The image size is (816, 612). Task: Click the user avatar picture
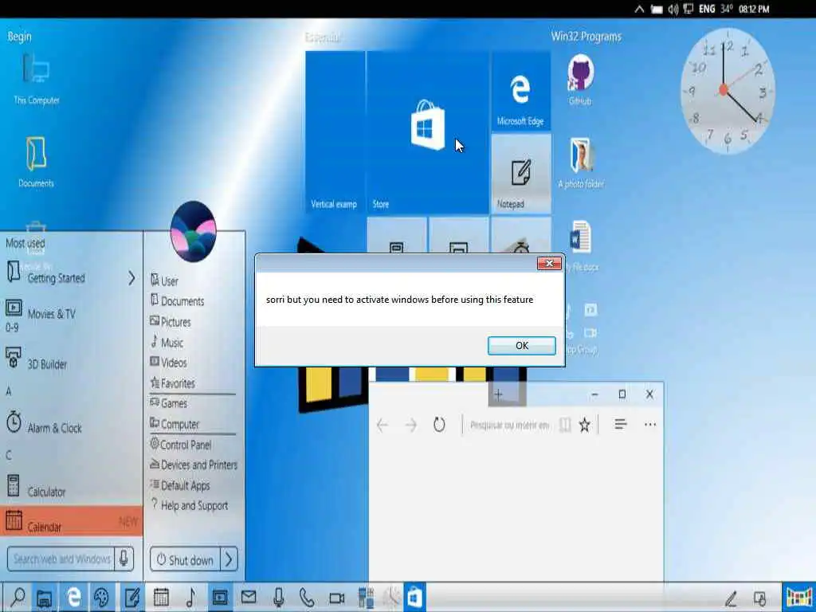click(193, 232)
